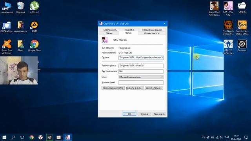Launch Yandex Browser from the taskbar

40,137
